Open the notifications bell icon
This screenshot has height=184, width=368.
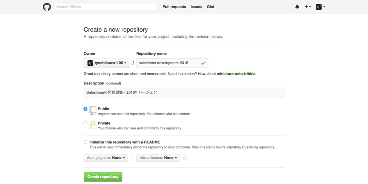point(297,7)
